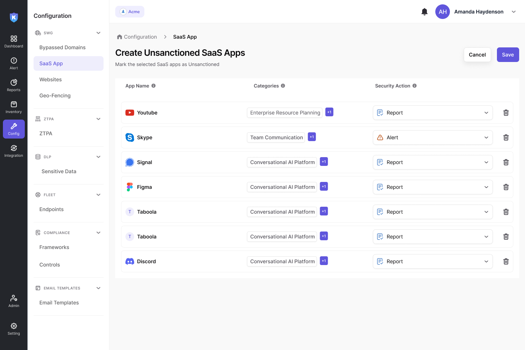Click the Categories info icon
The height and width of the screenshot is (350, 525).
283,86
